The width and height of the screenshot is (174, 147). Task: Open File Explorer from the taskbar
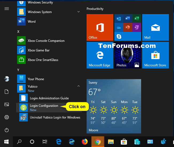111,142
